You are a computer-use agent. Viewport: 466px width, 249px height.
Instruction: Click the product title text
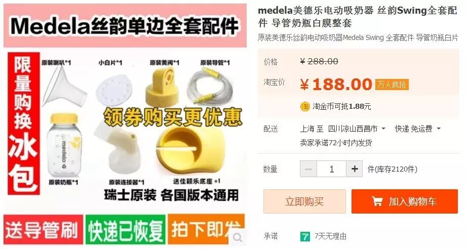(358, 17)
